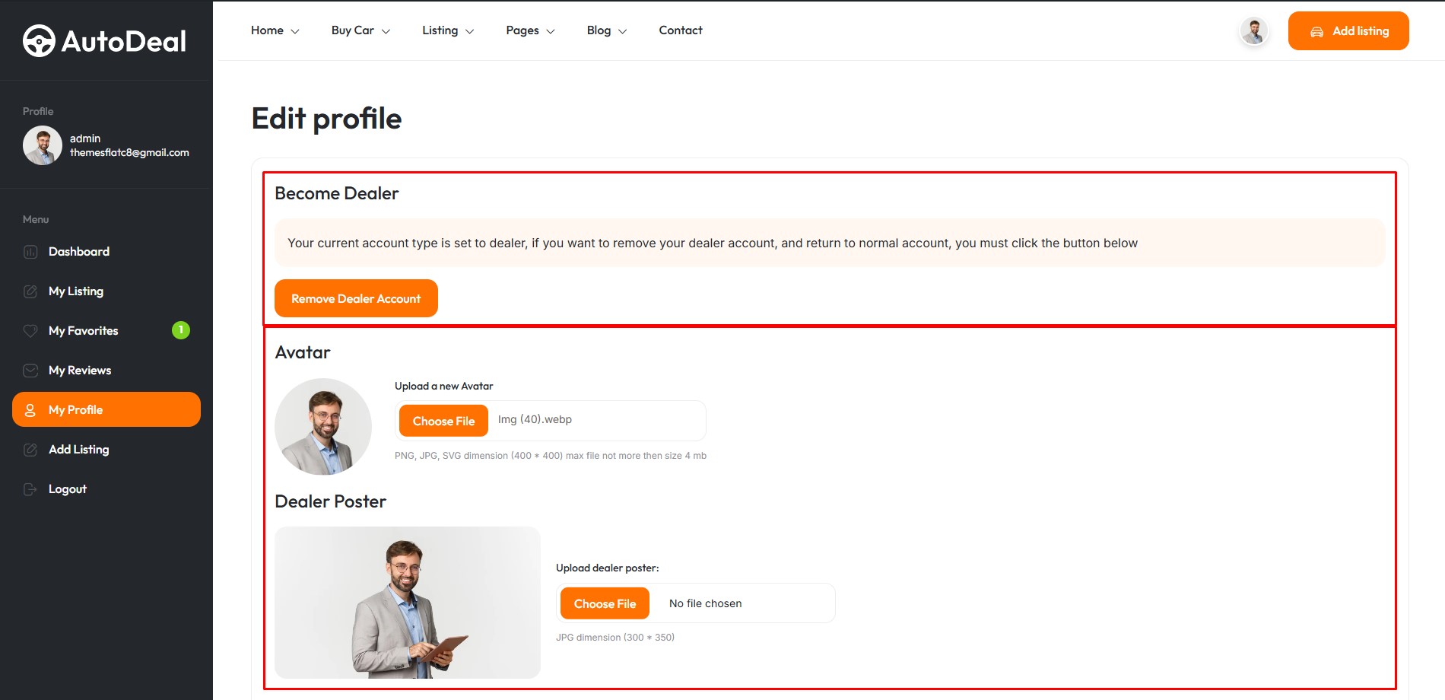
Task: Click Choose File for dealer poster
Action: tap(605, 603)
